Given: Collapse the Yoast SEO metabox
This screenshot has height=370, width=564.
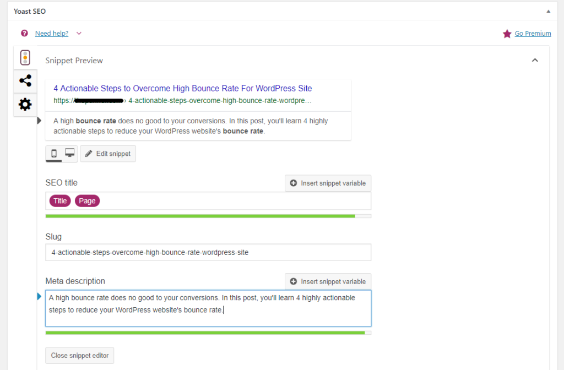Looking at the screenshot, I should coord(547,11).
